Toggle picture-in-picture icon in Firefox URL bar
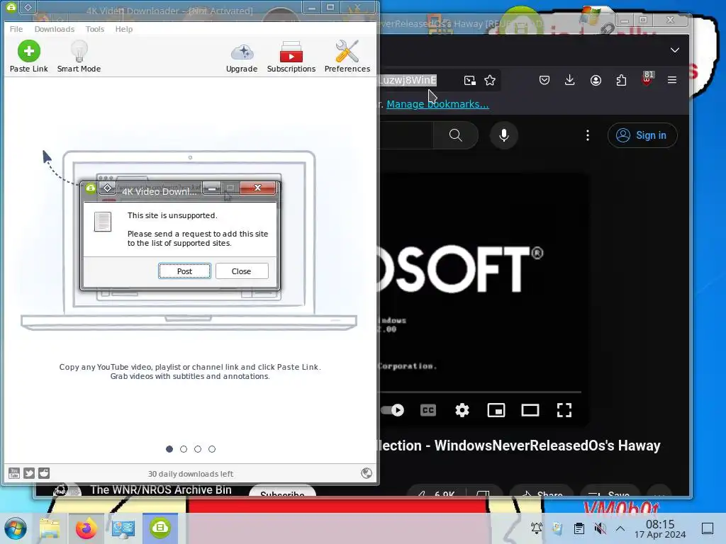726x544 pixels. (x=469, y=81)
